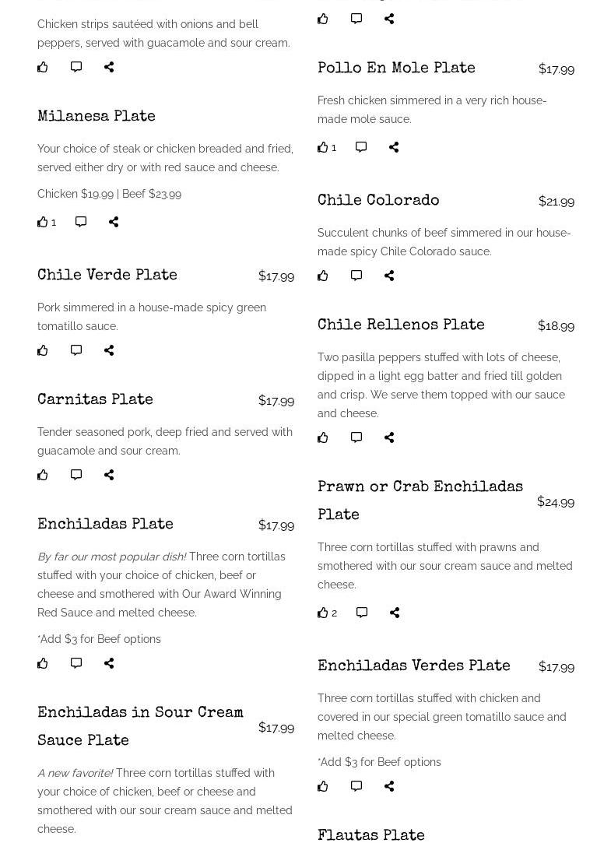Image resolution: width=611 pixels, height=843 pixels.
Task: Share the Milanesa Plate item
Action: (x=114, y=222)
